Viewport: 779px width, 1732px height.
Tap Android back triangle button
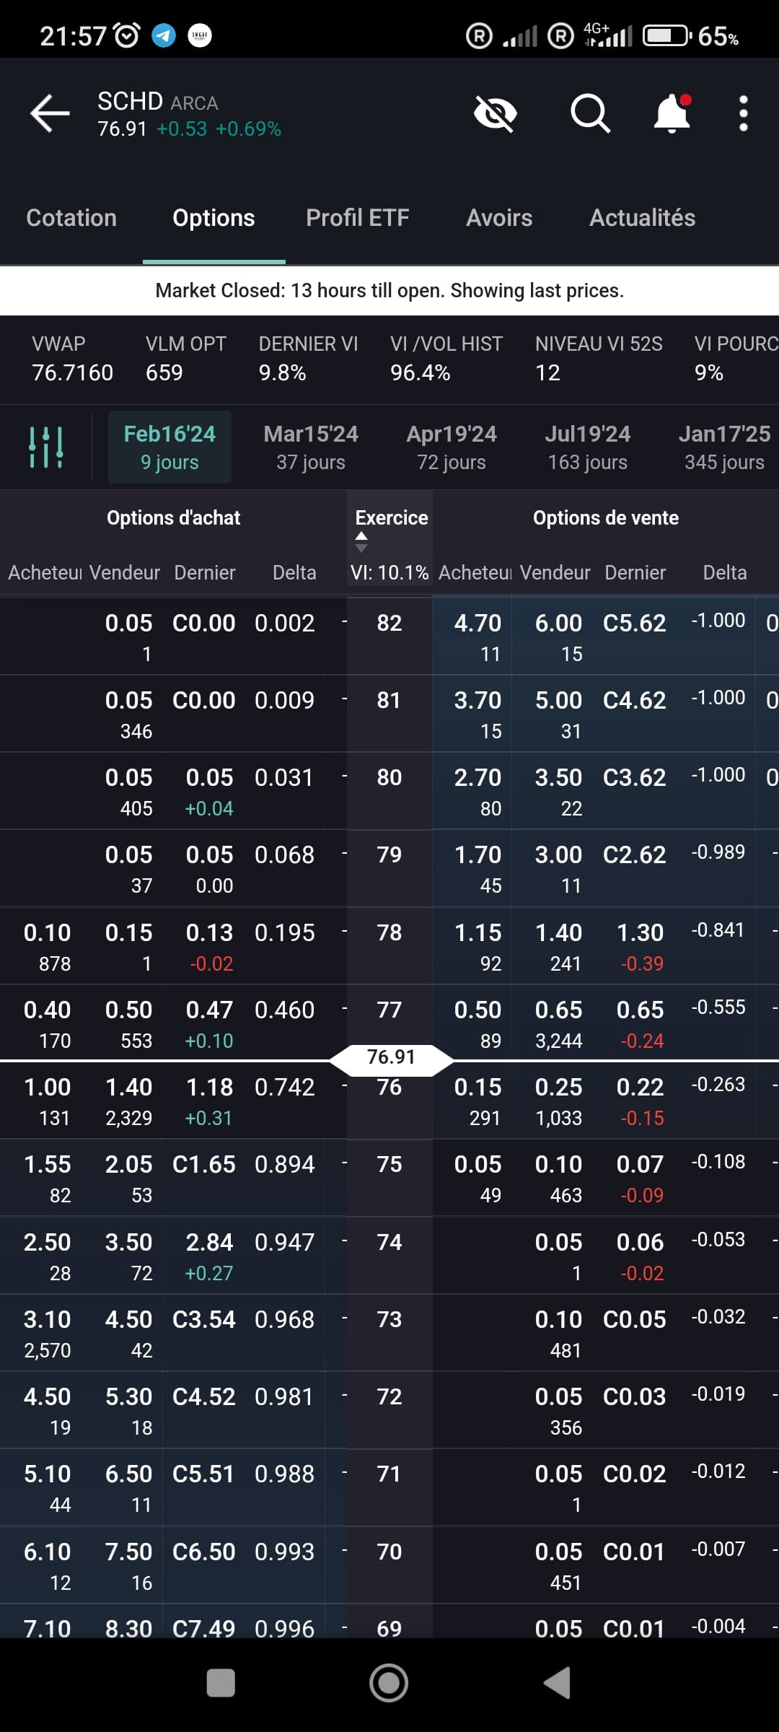coord(557,1683)
